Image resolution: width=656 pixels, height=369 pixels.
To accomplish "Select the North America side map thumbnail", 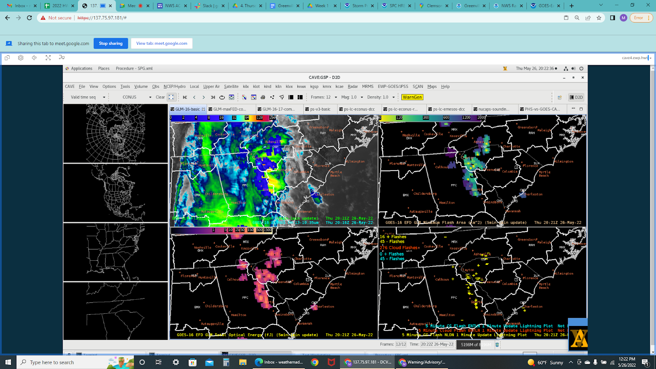I will [116, 193].
